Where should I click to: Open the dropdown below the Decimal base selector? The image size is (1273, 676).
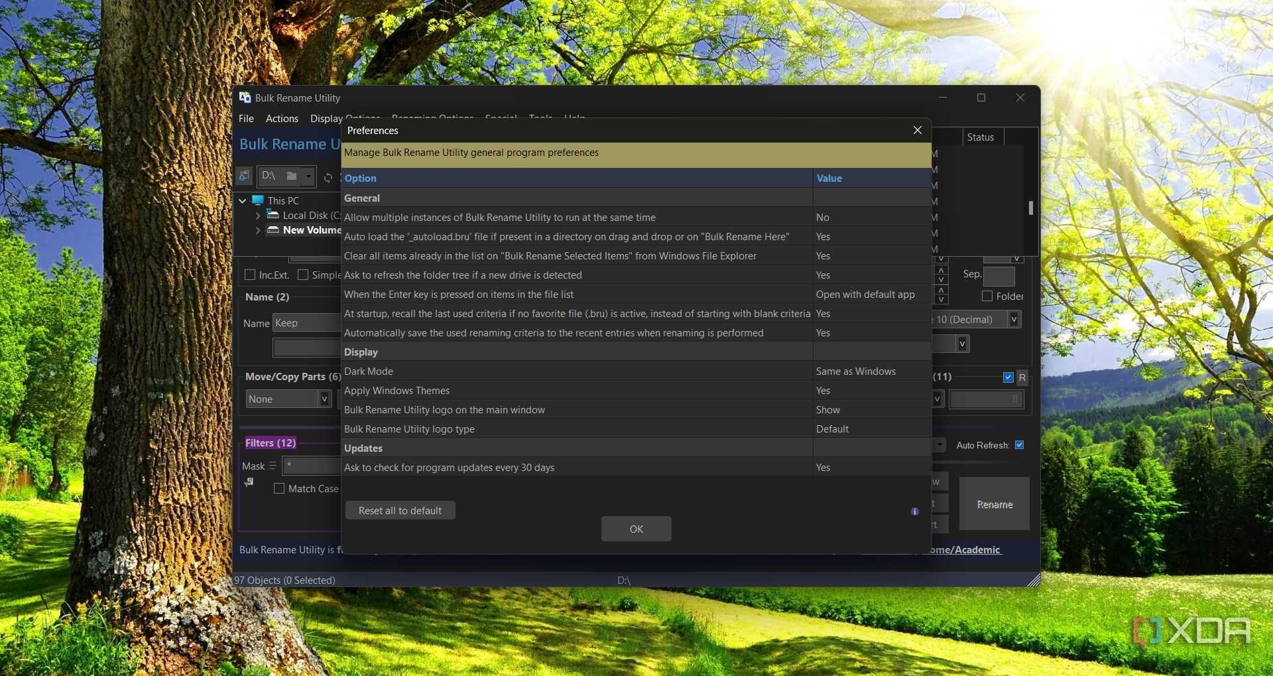click(x=962, y=344)
